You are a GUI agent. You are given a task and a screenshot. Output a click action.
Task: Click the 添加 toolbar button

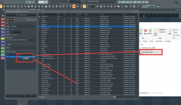(x=126, y=6)
